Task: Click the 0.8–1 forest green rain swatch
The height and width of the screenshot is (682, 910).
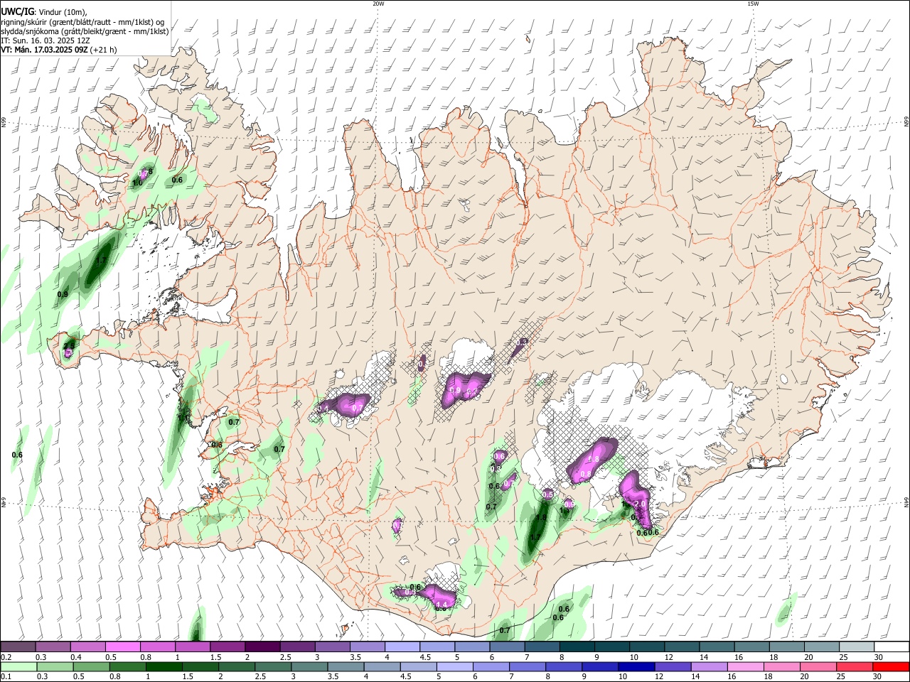Action: [127, 667]
